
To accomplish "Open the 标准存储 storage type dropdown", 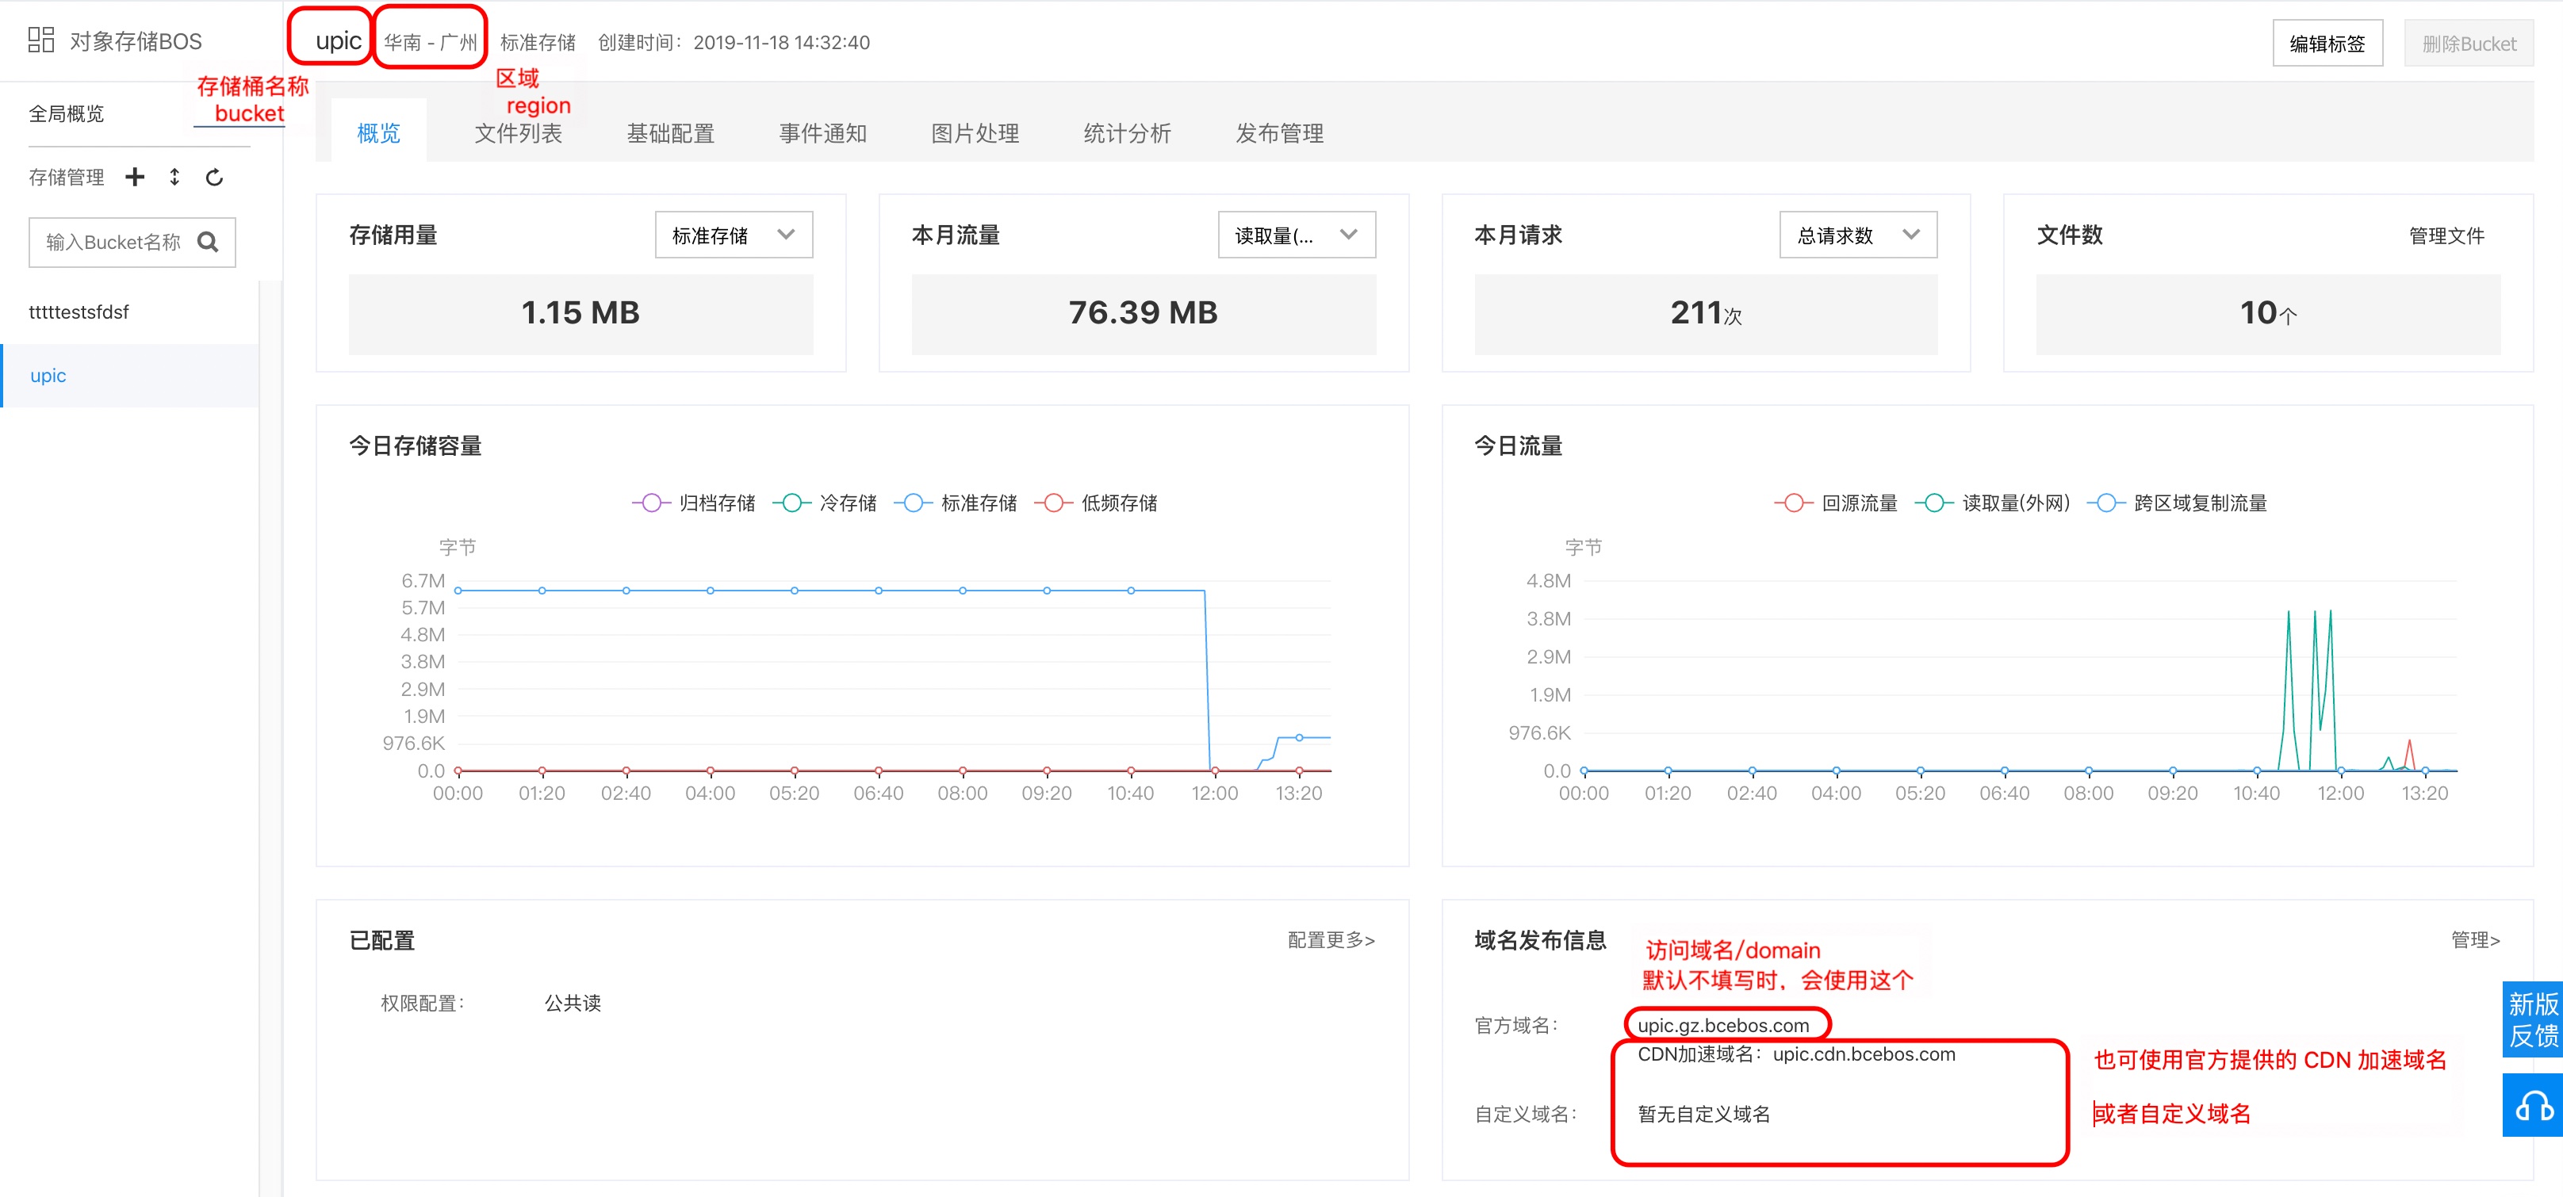I will click(x=734, y=235).
